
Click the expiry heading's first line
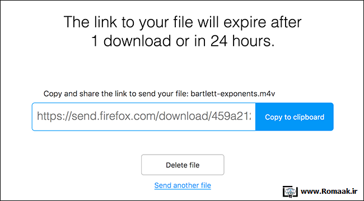click(x=183, y=22)
